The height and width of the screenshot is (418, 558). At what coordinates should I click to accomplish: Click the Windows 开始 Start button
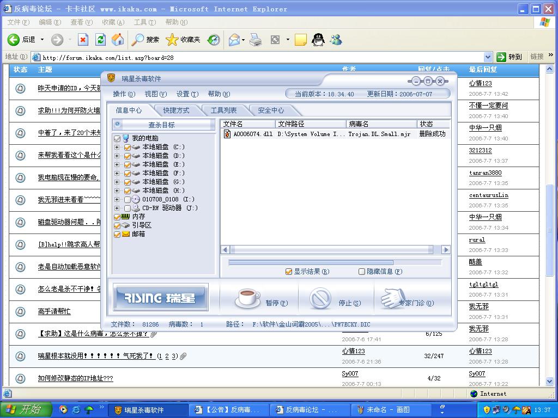pos(26,409)
